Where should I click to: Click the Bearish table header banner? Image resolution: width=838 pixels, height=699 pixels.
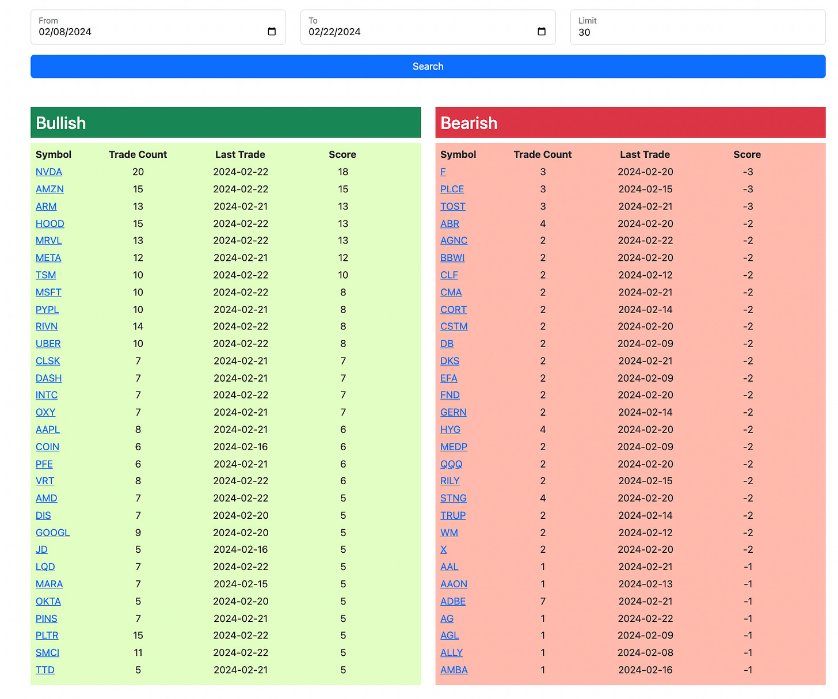[x=630, y=123]
